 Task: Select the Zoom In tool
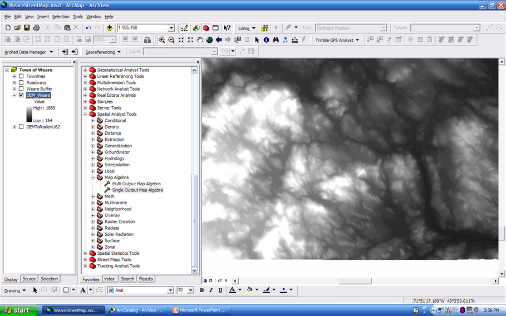coord(161,40)
